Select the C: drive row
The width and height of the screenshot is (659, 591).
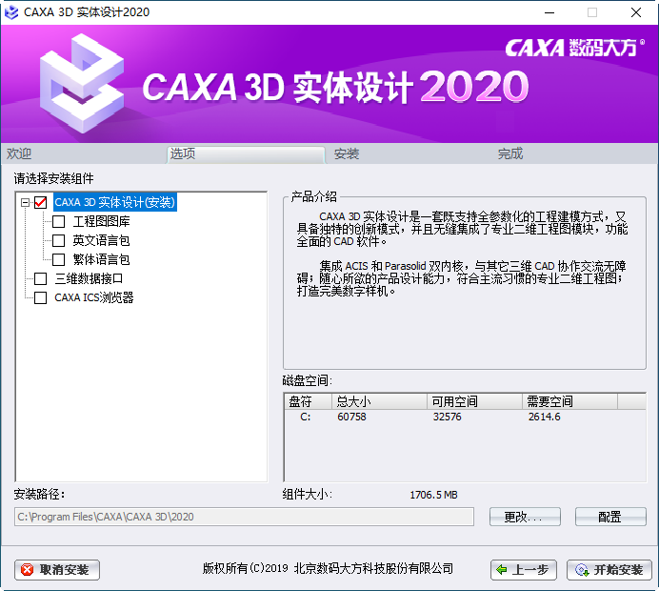pyautogui.click(x=465, y=417)
